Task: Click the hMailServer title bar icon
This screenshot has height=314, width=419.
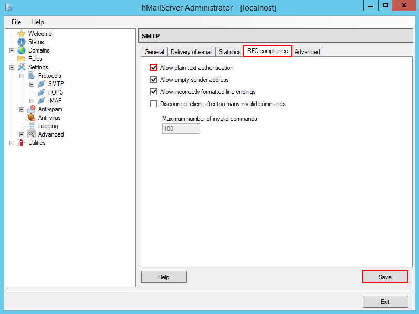Action: [9, 7]
